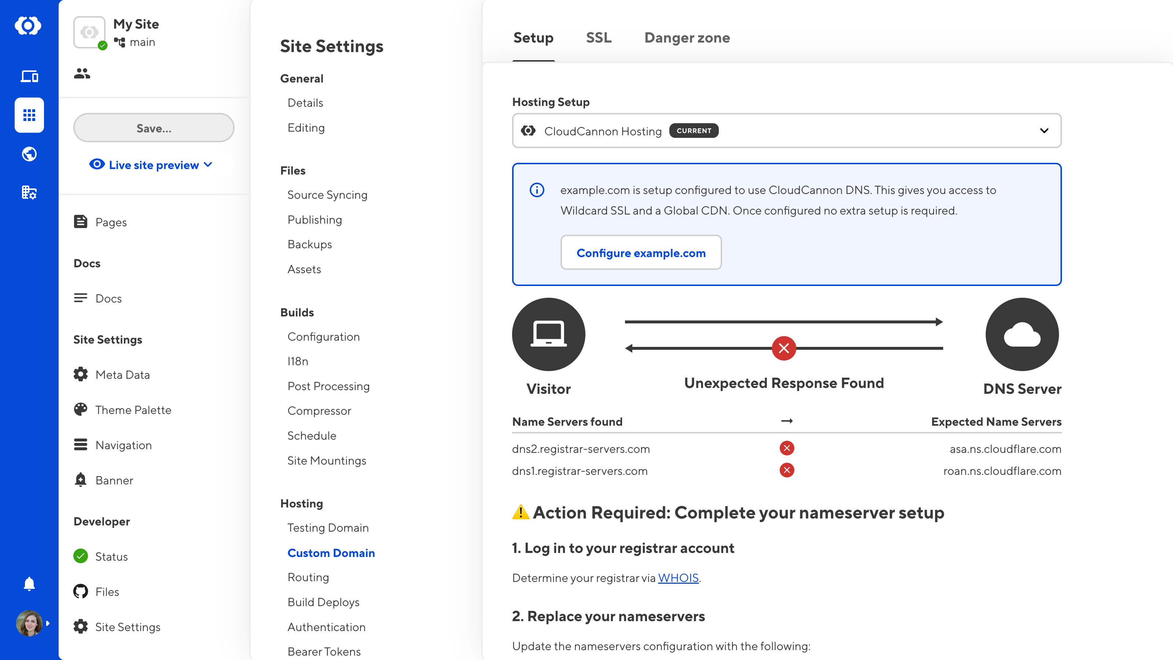Image resolution: width=1173 pixels, height=660 pixels.
Task: Open the globe icon in left rail
Action: coord(29,154)
